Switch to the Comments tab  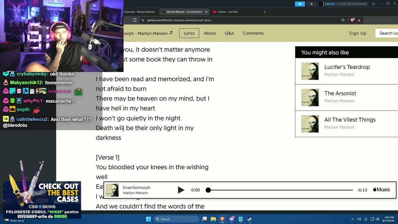click(253, 33)
